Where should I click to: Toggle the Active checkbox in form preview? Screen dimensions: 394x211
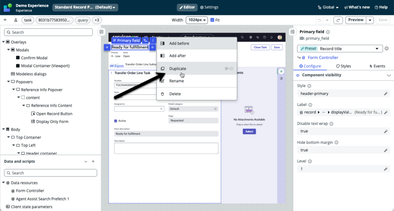(116, 121)
